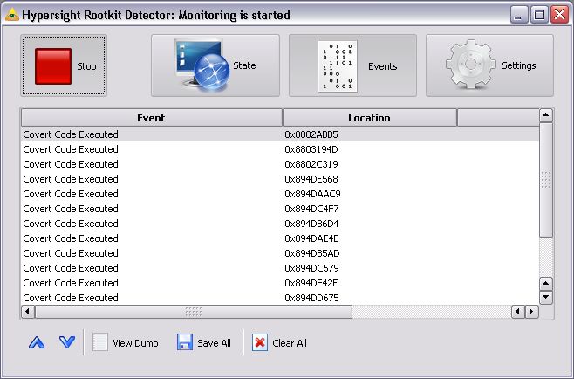Minimize the Hypersight Rootkit Detector window

(x=518, y=15)
